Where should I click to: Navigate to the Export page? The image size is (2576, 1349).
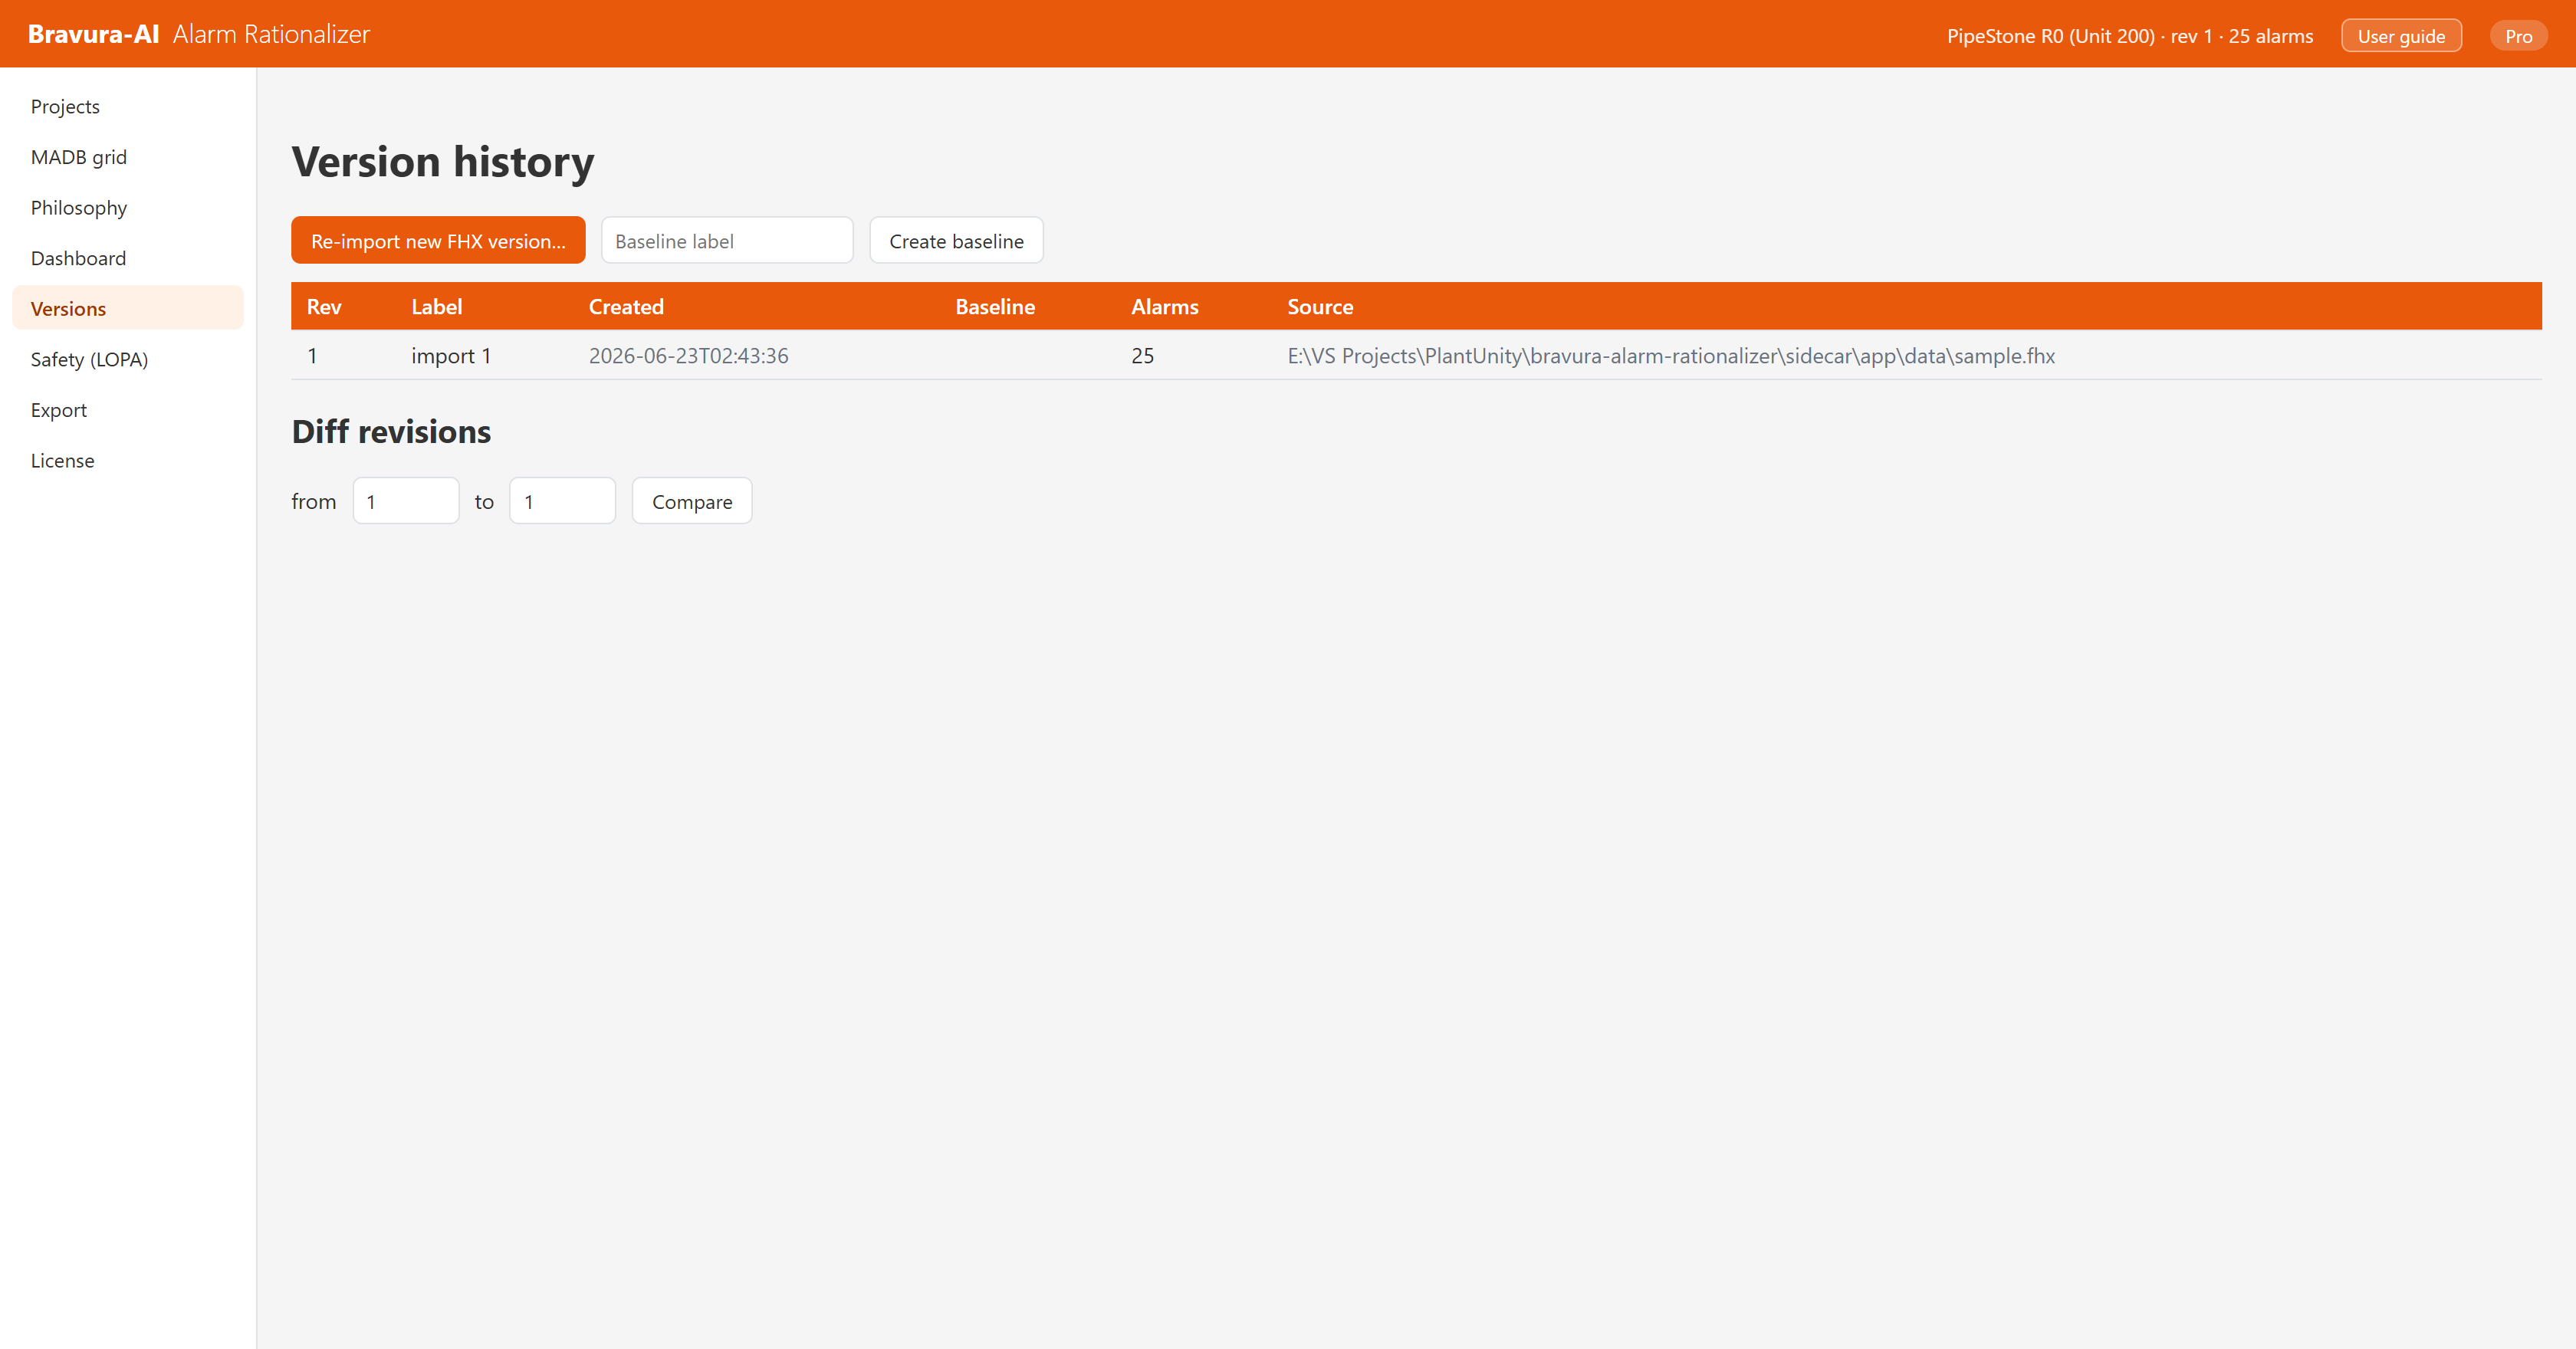pyautogui.click(x=128, y=410)
